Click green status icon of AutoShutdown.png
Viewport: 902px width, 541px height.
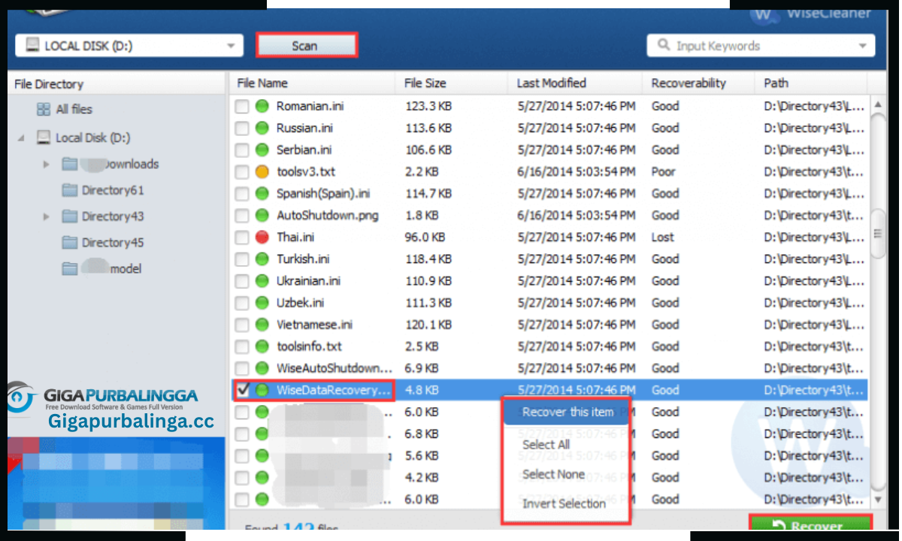tap(262, 216)
